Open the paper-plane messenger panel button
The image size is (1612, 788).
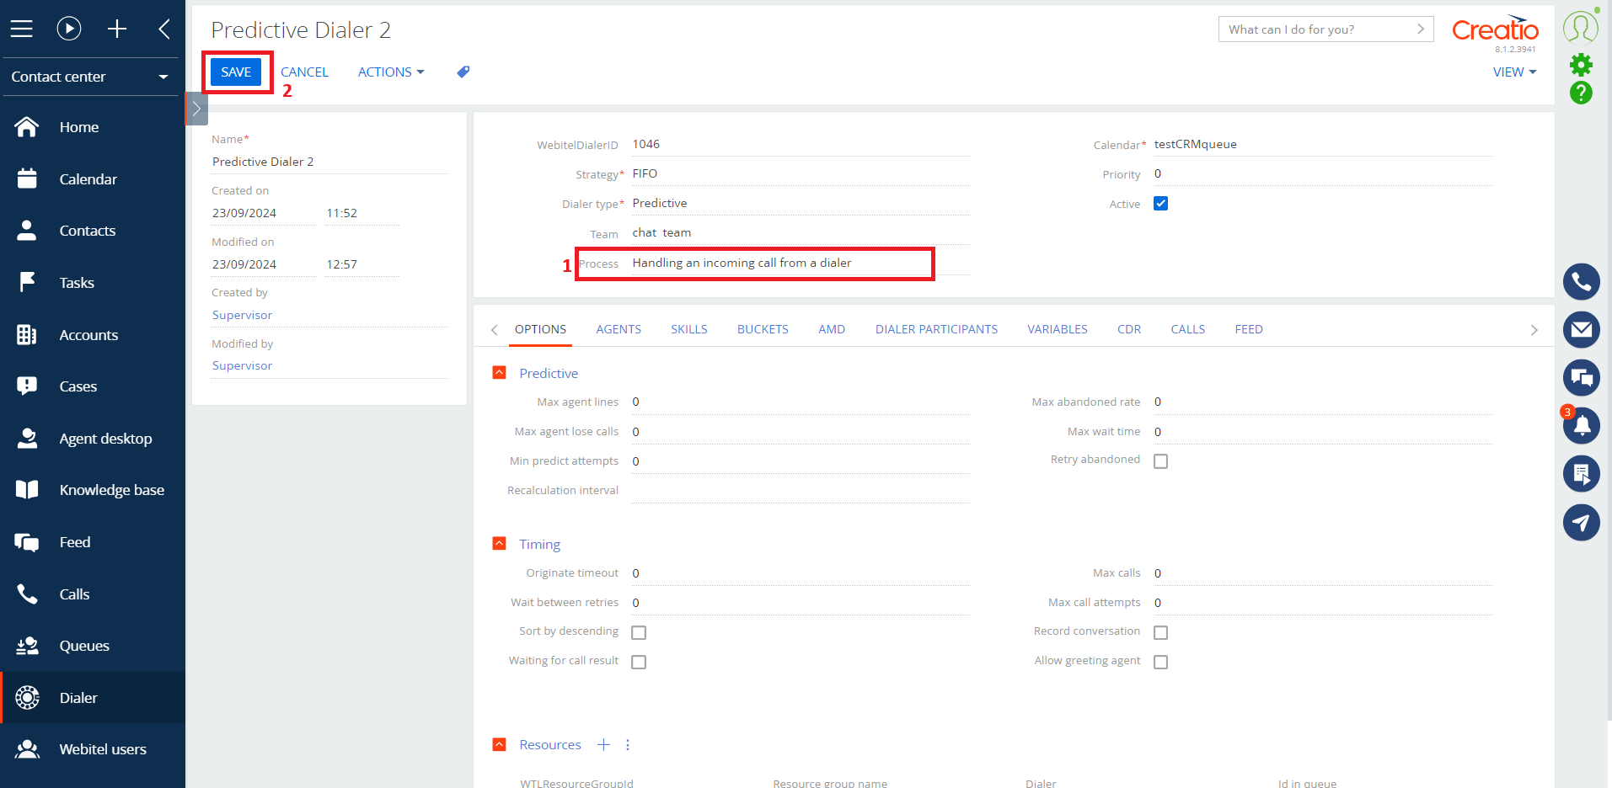pos(1582,522)
